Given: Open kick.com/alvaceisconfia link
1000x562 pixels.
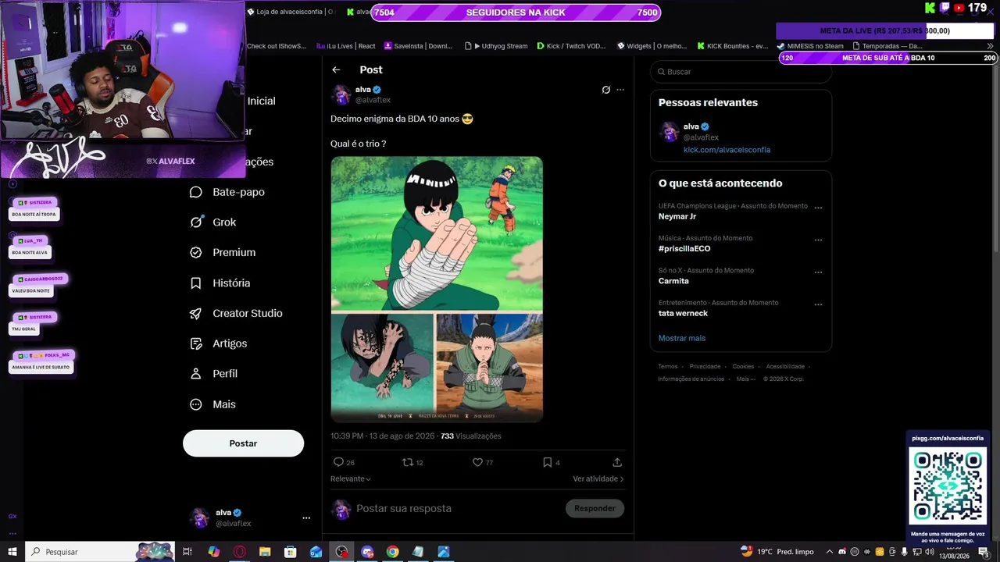Looking at the screenshot, I should [727, 150].
